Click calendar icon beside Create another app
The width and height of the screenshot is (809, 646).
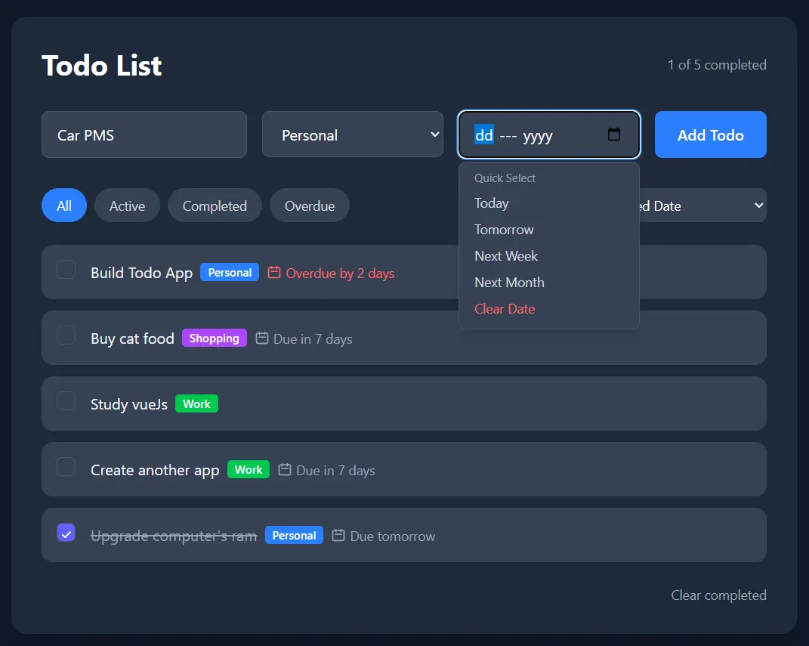[x=285, y=469]
